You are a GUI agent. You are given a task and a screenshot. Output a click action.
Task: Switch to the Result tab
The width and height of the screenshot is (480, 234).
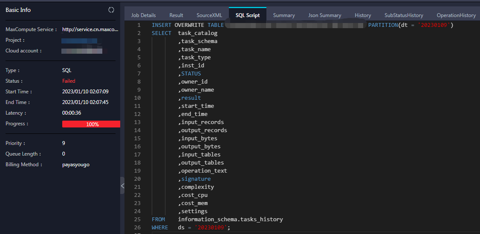(x=176, y=15)
